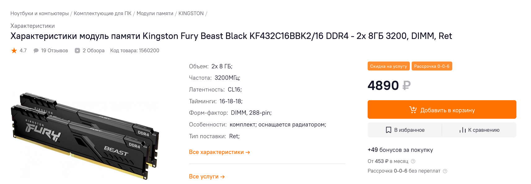Image resolution: width=531 pixels, height=184 pixels.
Task: Expand Все услуги link
Action: coord(207,177)
